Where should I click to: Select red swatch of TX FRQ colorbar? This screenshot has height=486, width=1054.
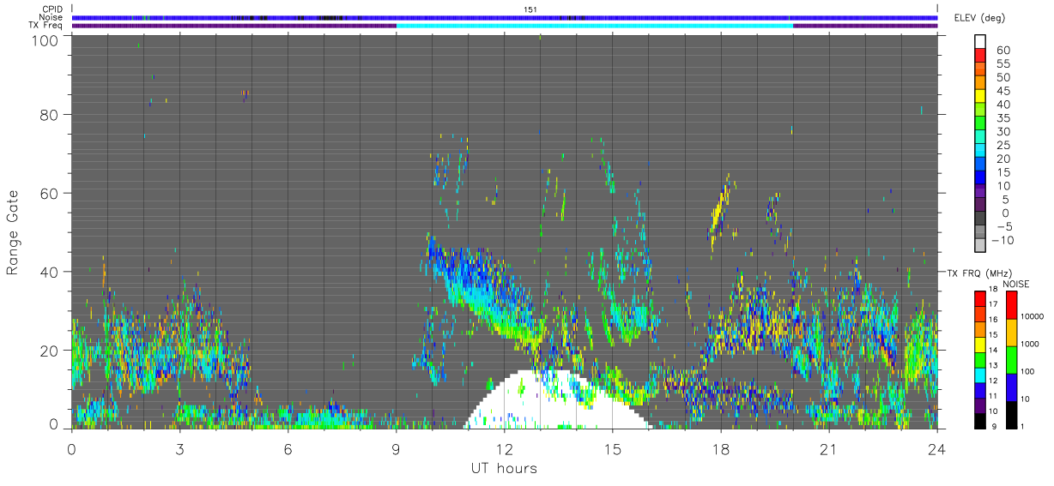(979, 299)
